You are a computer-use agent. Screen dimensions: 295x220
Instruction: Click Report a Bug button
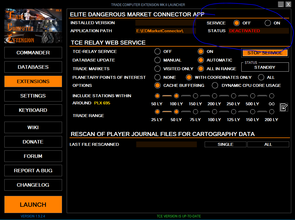33,171
